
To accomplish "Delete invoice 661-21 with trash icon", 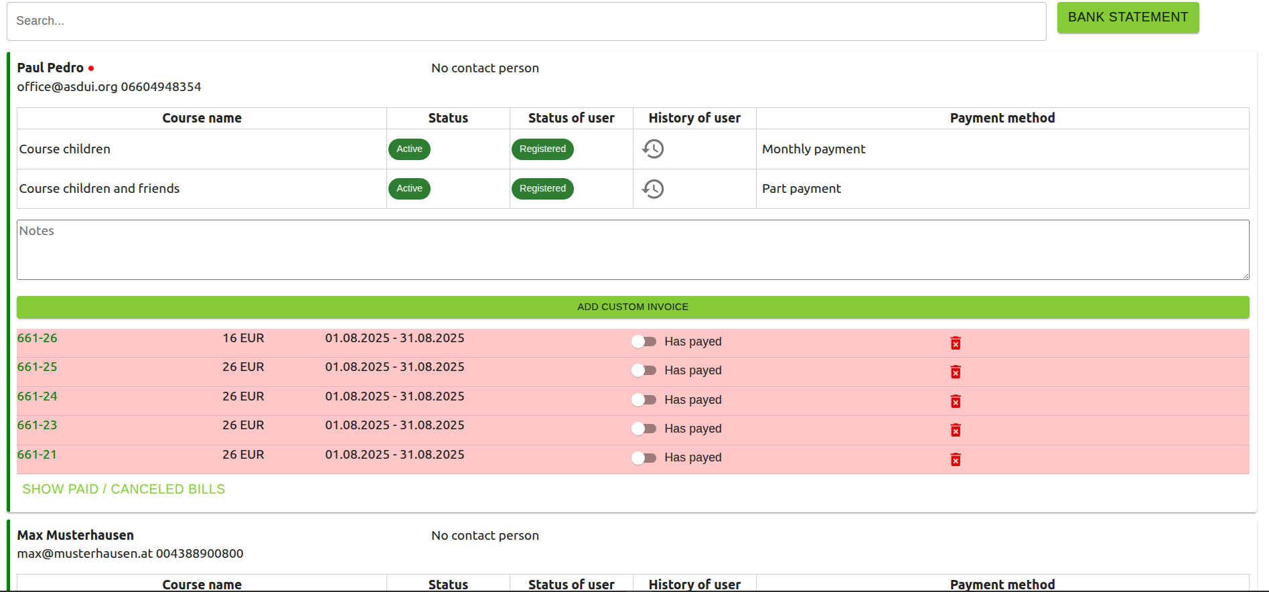I will click(956, 459).
